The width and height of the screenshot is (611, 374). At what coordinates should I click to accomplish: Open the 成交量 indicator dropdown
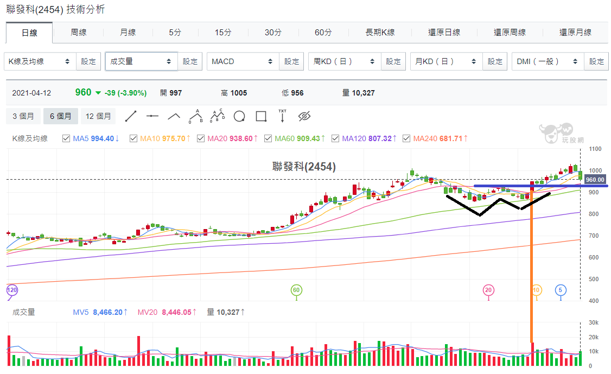[142, 61]
